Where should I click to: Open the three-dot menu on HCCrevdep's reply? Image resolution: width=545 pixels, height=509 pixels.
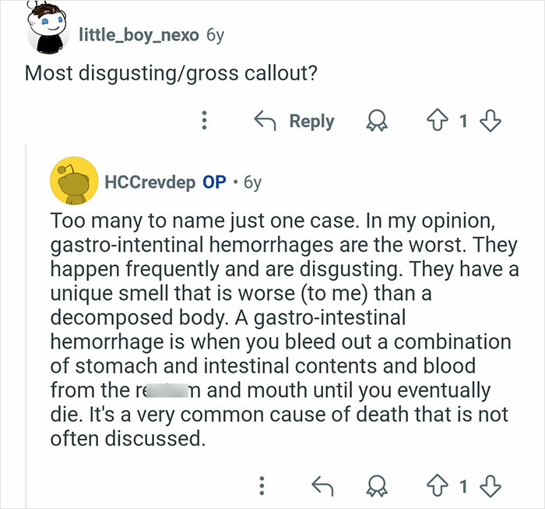(263, 486)
